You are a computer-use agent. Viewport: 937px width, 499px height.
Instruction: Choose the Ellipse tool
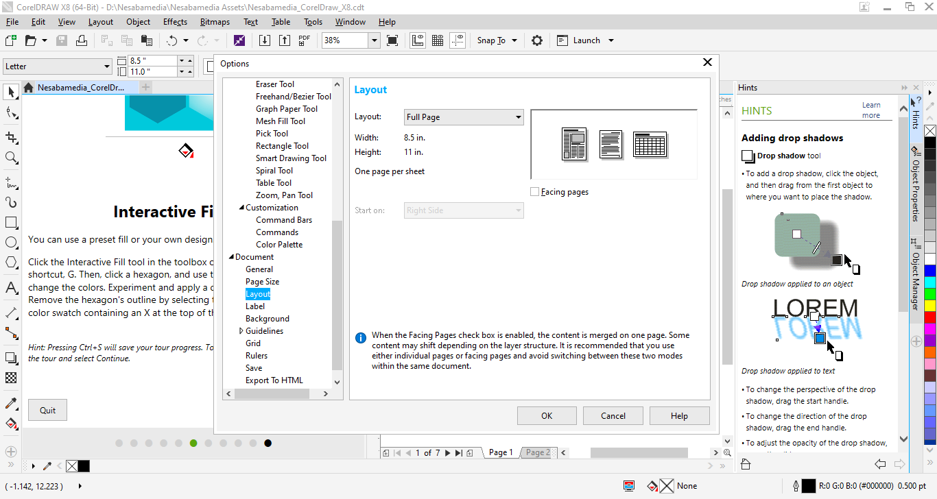pos(11,243)
